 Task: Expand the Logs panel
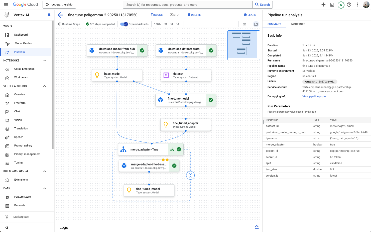(x=257, y=227)
